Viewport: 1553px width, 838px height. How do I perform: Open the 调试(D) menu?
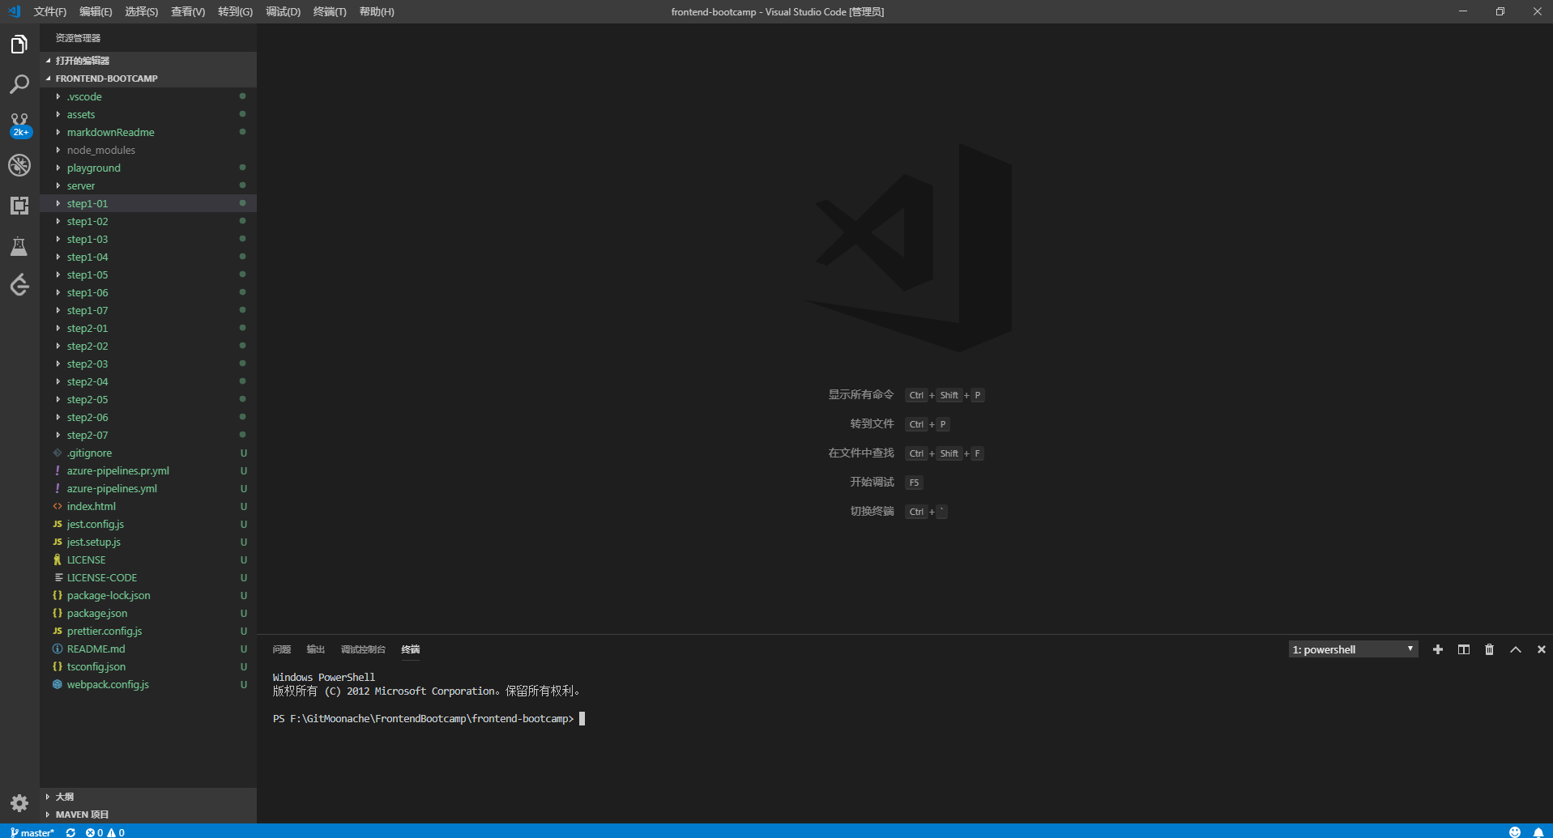pyautogui.click(x=283, y=11)
